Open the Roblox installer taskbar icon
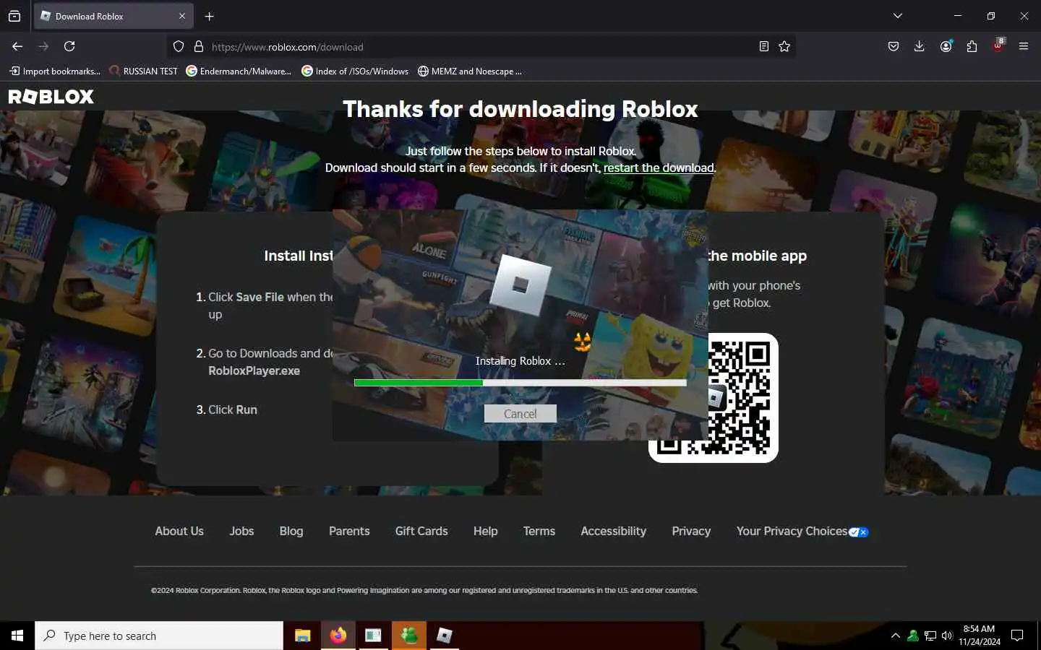 click(x=445, y=636)
